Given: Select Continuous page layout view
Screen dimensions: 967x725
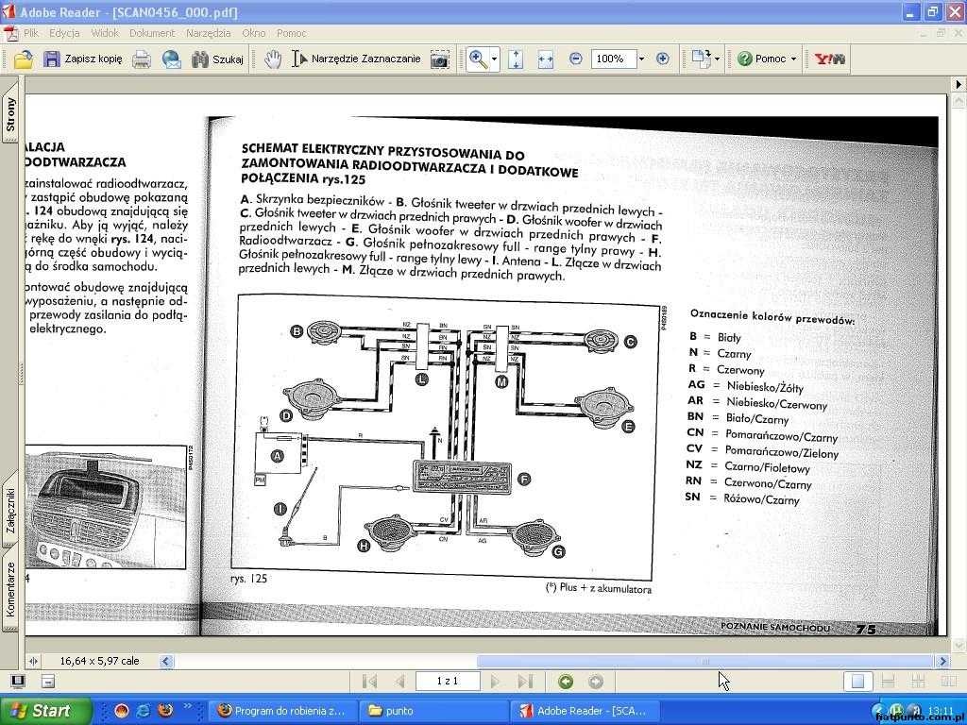Looking at the screenshot, I should click(x=888, y=682).
